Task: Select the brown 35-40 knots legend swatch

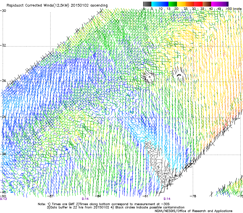Action: pyautogui.click(x=207, y=4)
